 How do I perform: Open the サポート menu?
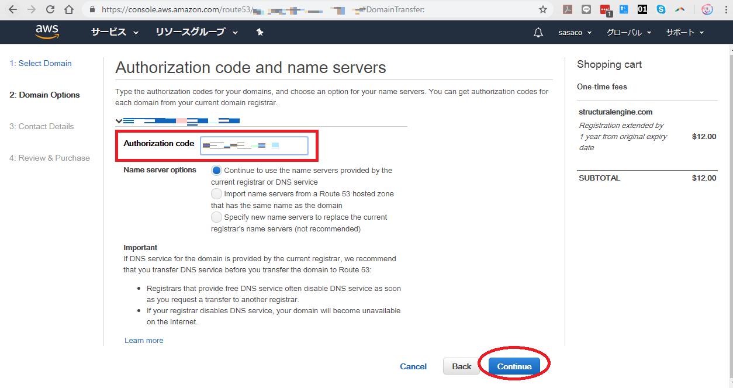pyautogui.click(x=685, y=33)
